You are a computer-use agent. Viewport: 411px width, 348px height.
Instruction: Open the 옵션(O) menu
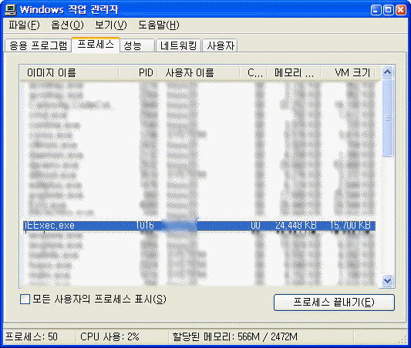pyautogui.click(x=67, y=25)
